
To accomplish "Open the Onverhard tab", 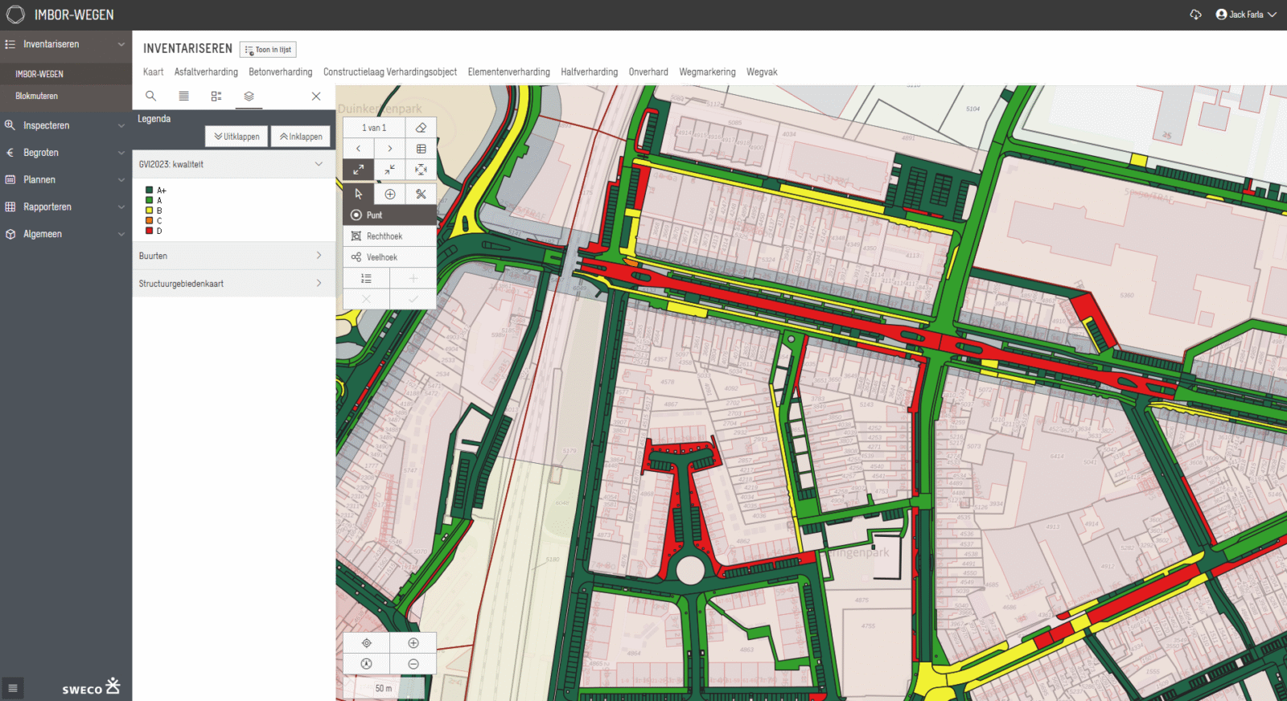I will tap(648, 72).
